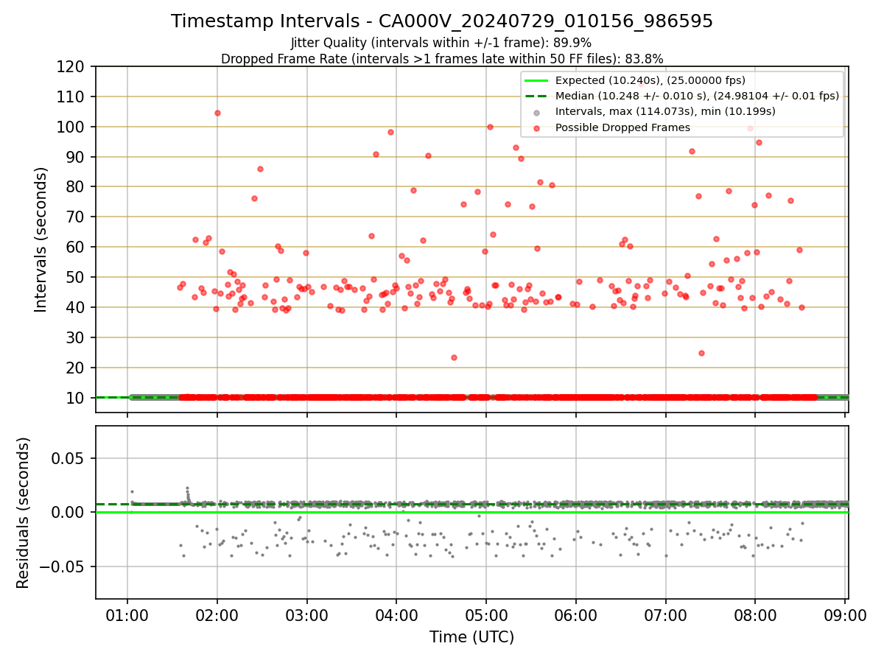Click the x-axis tick label "08:00"
This screenshot has height=663, width=884.
755,614
